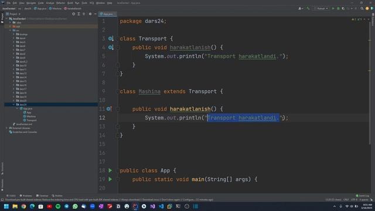
Task: Click the collapse all icon in Project panel
Action: [x=84, y=14]
